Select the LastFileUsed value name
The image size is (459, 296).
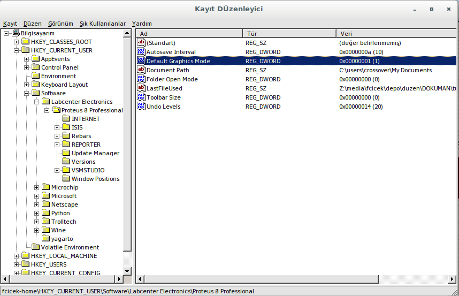(x=164, y=88)
